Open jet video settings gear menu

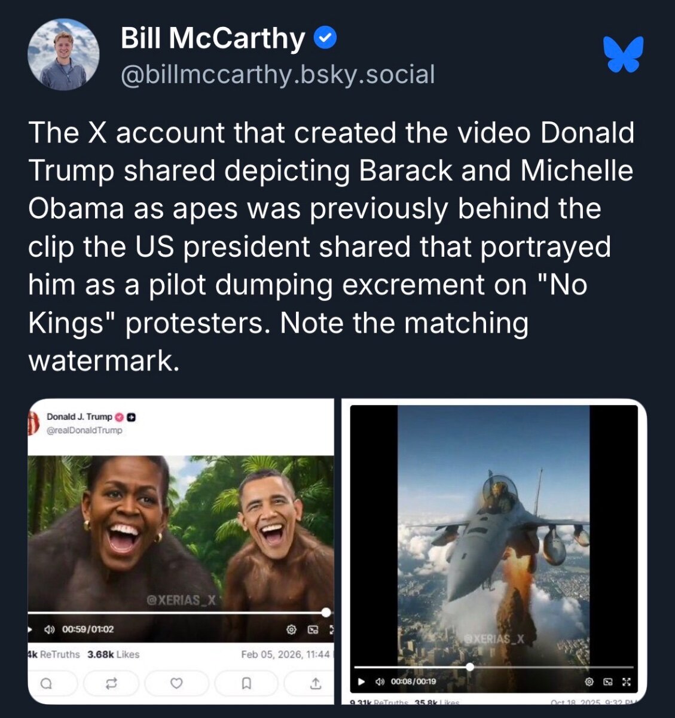[x=589, y=682]
